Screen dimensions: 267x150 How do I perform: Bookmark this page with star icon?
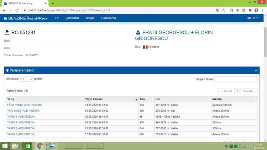click(224, 10)
